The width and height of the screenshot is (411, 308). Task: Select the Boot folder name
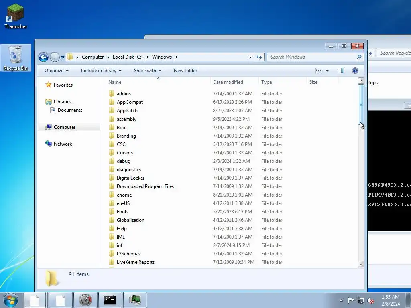[x=122, y=127]
